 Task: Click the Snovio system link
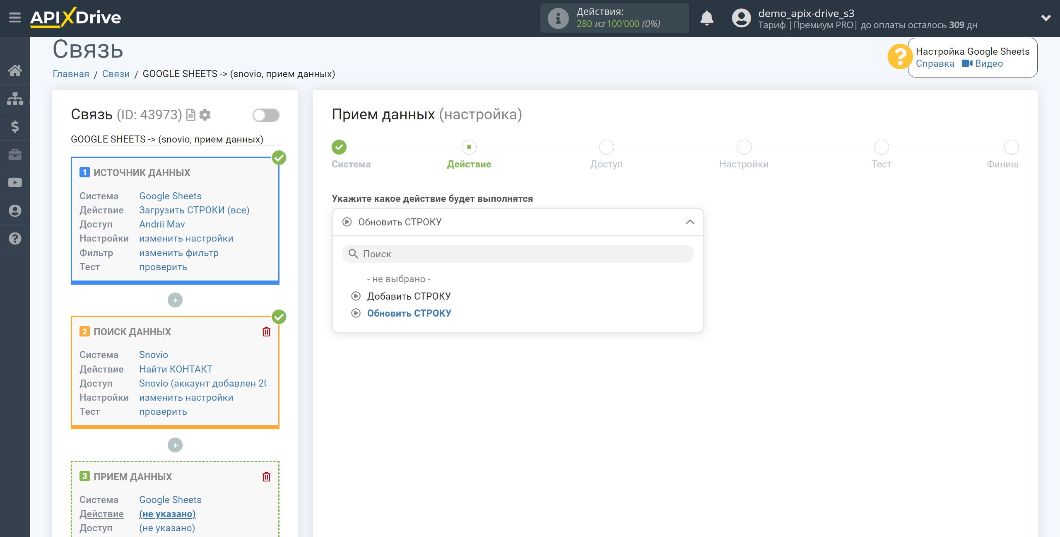[154, 355]
